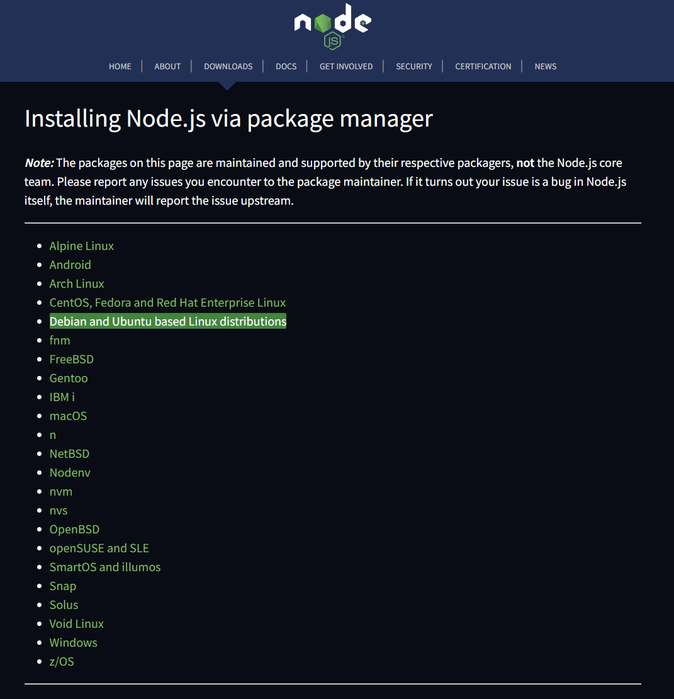Open the OpenBSD link
The image size is (674, 699).
pos(74,529)
